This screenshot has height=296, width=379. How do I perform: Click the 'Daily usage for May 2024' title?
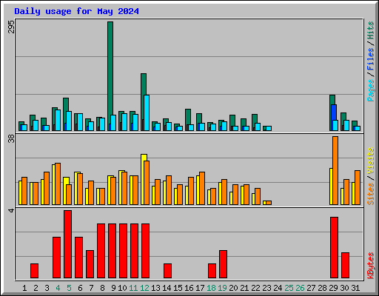76,11
